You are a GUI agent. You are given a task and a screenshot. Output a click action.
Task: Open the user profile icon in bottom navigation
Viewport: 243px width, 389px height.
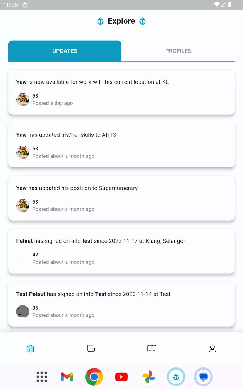pos(213,348)
